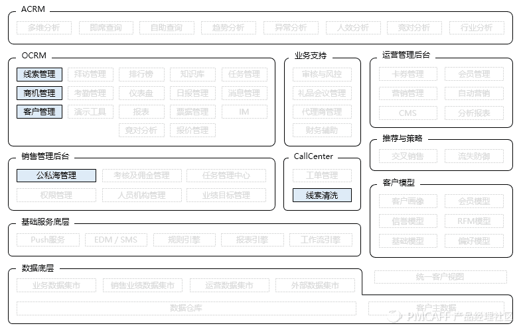Click the 任务管理中心 box
Image resolution: width=521 pixels, height=330 pixels.
click(226, 176)
